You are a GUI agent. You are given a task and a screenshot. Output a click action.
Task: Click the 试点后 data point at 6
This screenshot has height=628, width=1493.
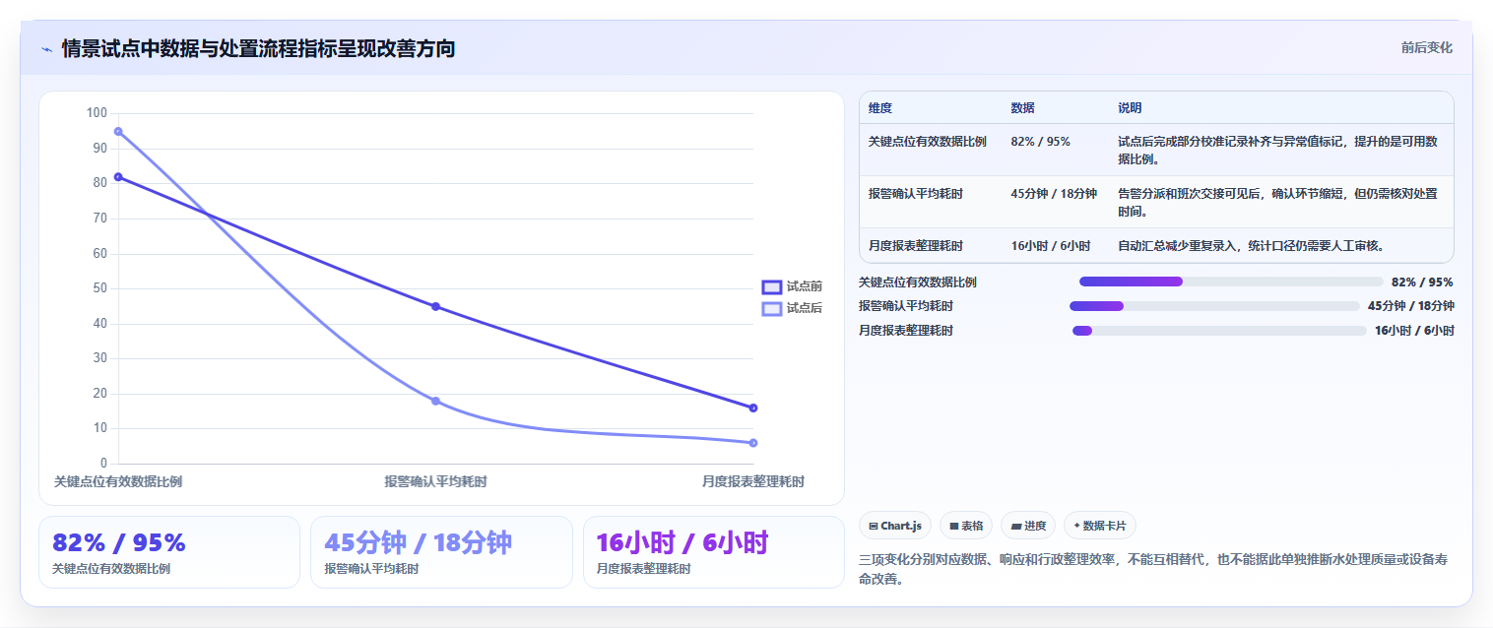753,443
